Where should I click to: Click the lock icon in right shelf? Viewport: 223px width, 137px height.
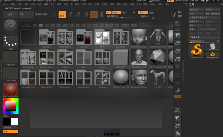click(x=178, y=90)
